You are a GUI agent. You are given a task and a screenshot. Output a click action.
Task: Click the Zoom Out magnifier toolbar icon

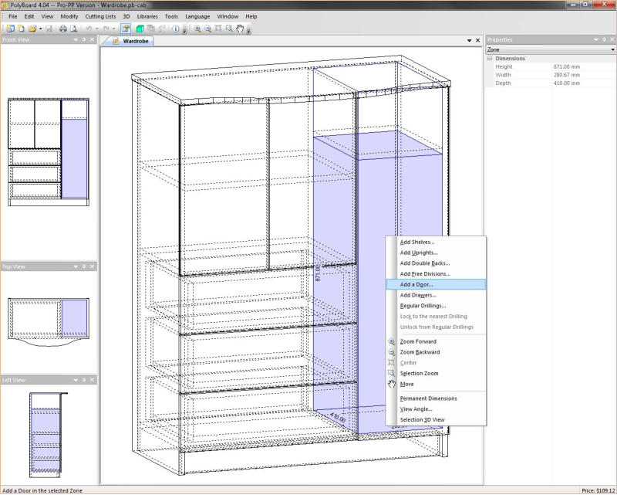point(208,29)
